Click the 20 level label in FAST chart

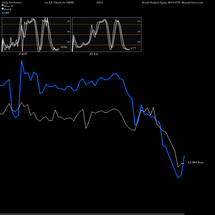pyautogui.click(x=68, y=42)
